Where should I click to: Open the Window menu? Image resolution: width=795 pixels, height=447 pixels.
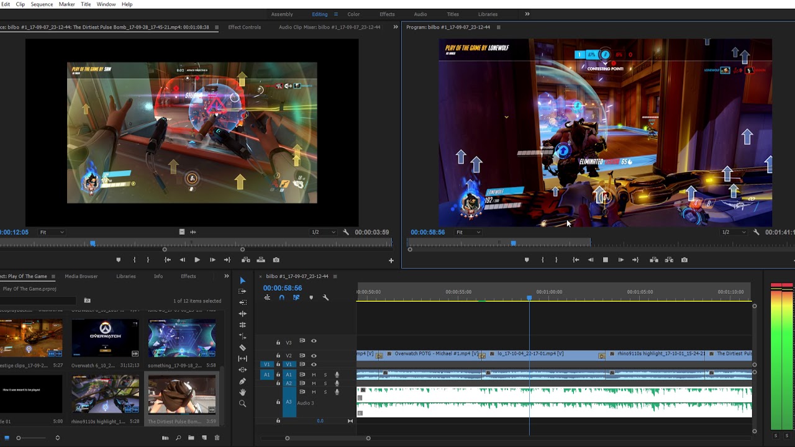(106, 4)
